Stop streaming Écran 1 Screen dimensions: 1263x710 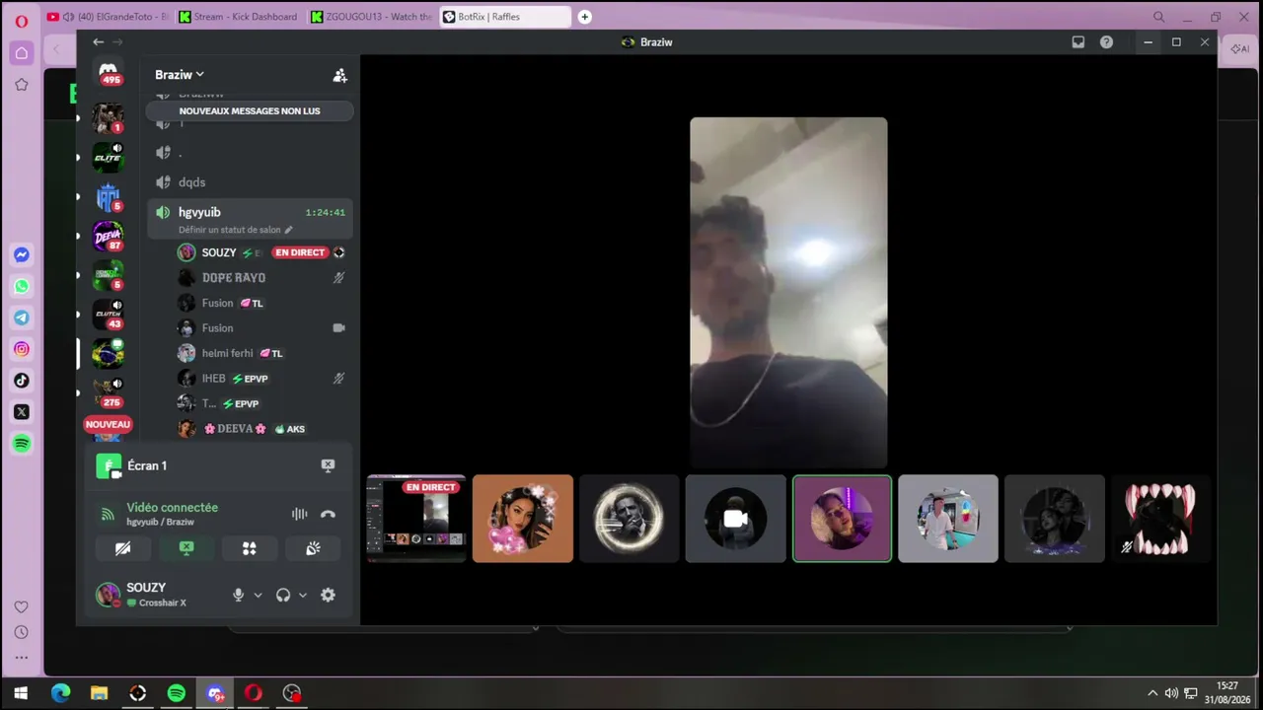(x=328, y=465)
